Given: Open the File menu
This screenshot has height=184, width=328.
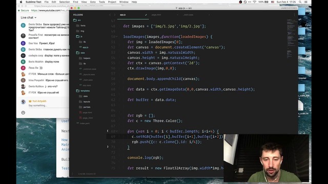Looking at the screenshot, I should 47,2.
